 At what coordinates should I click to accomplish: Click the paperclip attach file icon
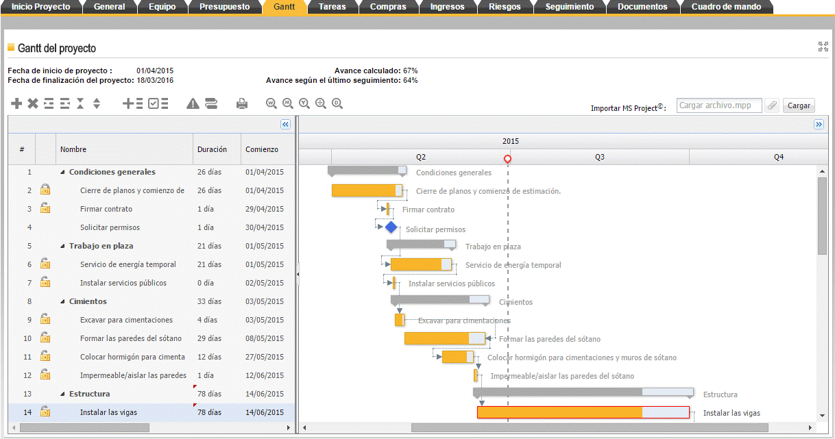[772, 105]
